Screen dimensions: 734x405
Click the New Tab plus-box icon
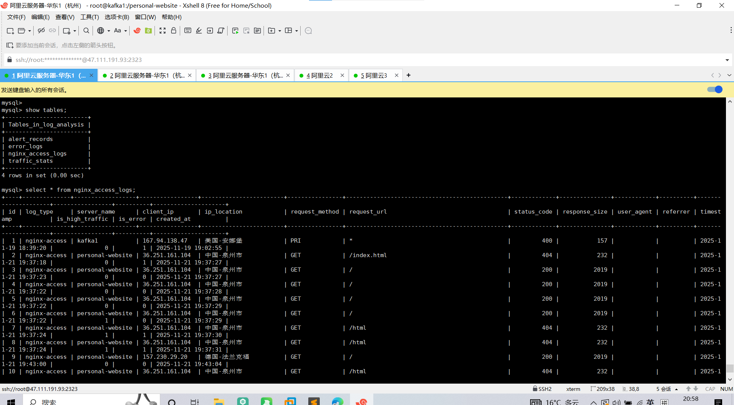pos(272,31)
